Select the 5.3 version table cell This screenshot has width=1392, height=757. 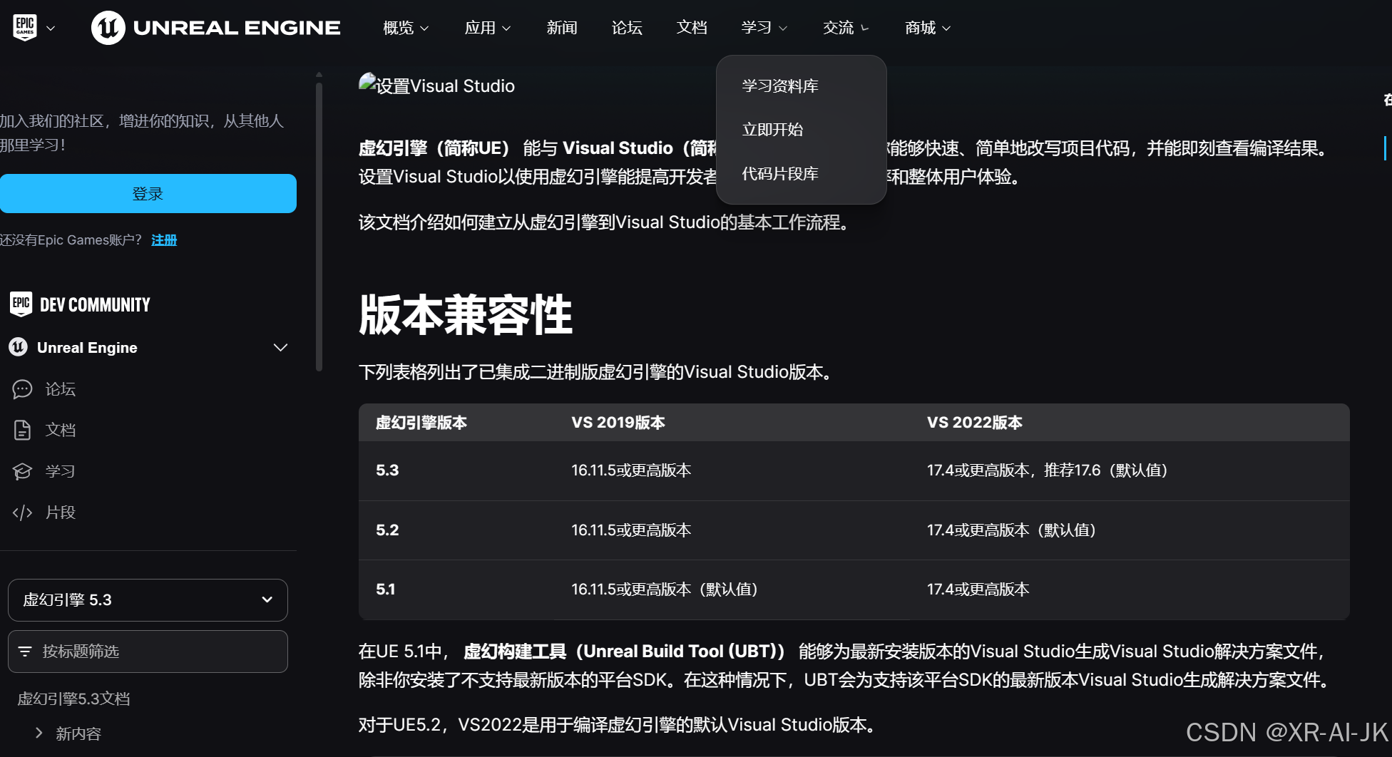387,470
